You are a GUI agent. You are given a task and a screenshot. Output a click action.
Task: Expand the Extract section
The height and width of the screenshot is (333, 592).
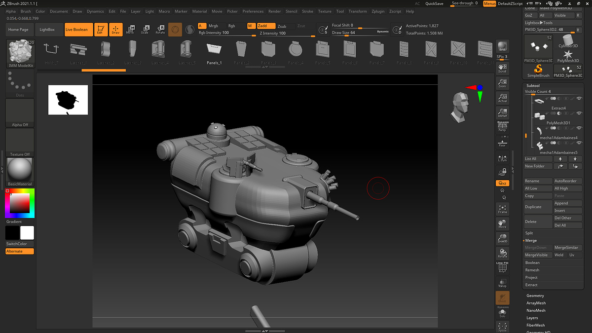coord(531,285)
